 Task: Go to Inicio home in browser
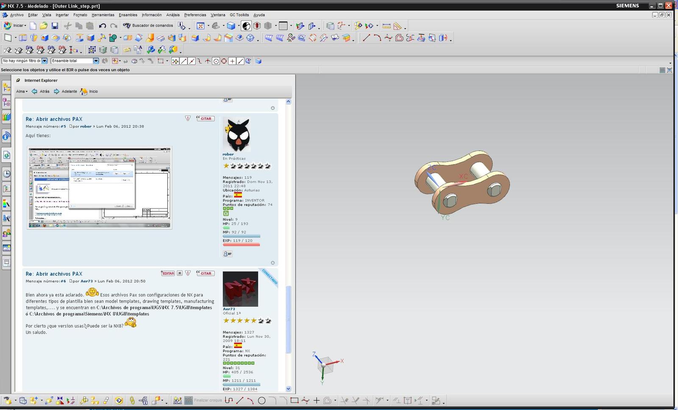[x=89, y=91]
